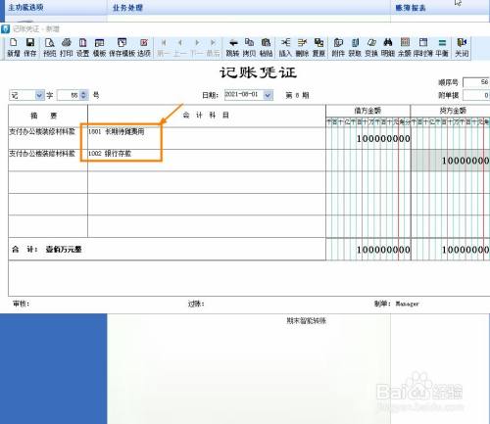
Task: Click the 打印 (print) icon
Action: [67, 43]
